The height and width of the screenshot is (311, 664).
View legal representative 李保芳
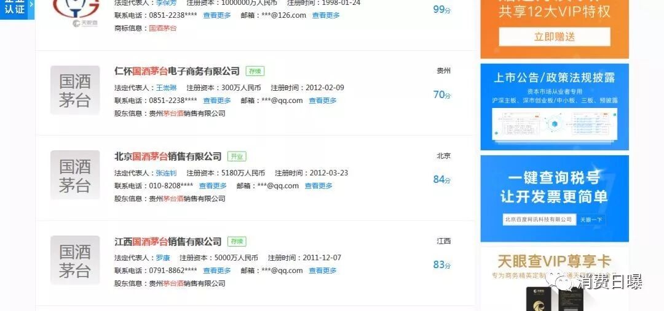(x=167, y=2)
